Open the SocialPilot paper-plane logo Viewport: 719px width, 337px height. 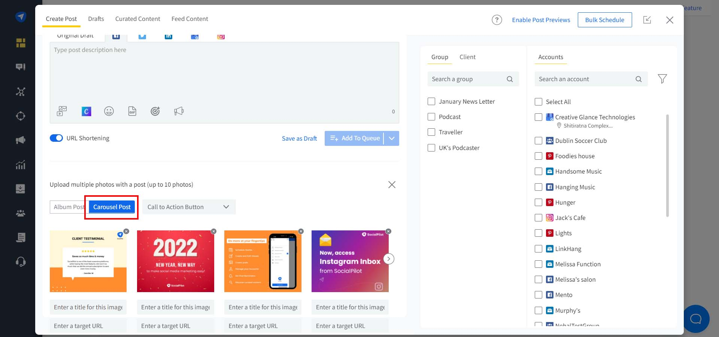[x=21, y=17]
